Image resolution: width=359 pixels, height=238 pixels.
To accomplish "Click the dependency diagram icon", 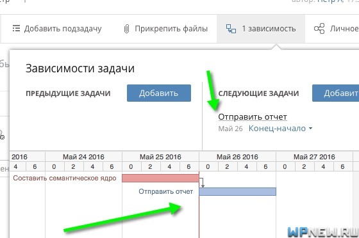I will [231, 29].
